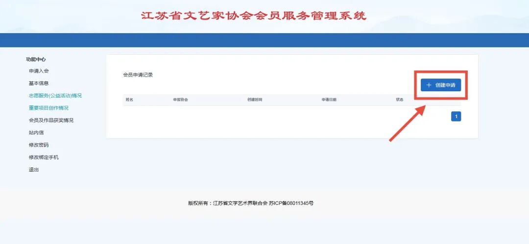Open 志愿服务(公益活动)情况 link

pyautogui.click(x=55, y=96)
